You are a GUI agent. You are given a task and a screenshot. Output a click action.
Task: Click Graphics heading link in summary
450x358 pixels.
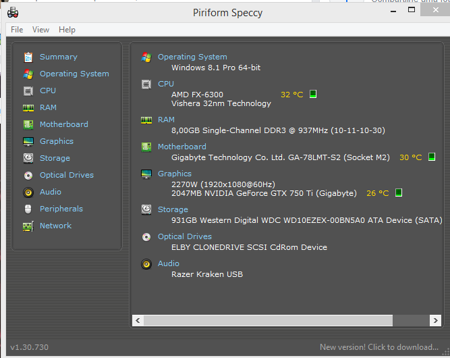click(x=175, y=174)
